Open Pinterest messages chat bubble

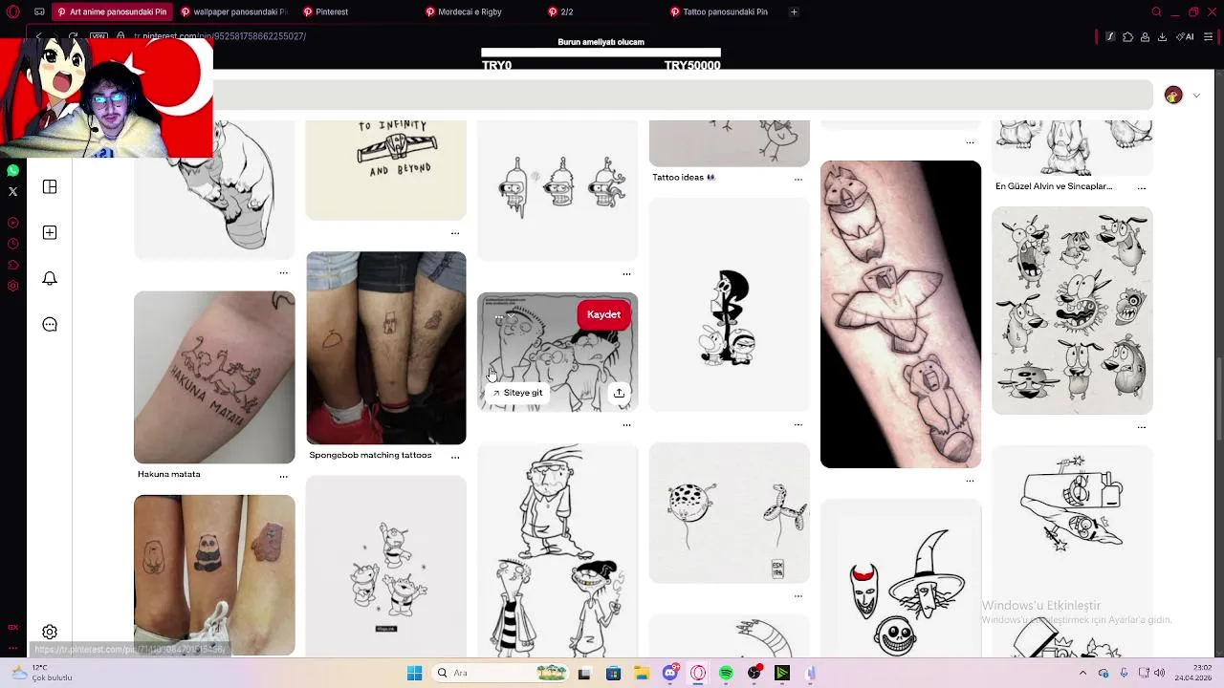pos(50,325)
